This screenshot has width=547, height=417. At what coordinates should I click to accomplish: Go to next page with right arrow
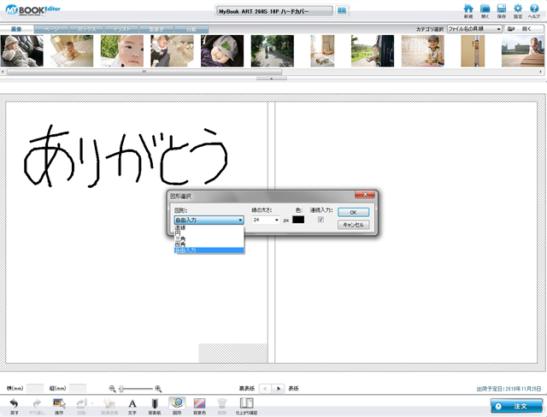point(279,389)
